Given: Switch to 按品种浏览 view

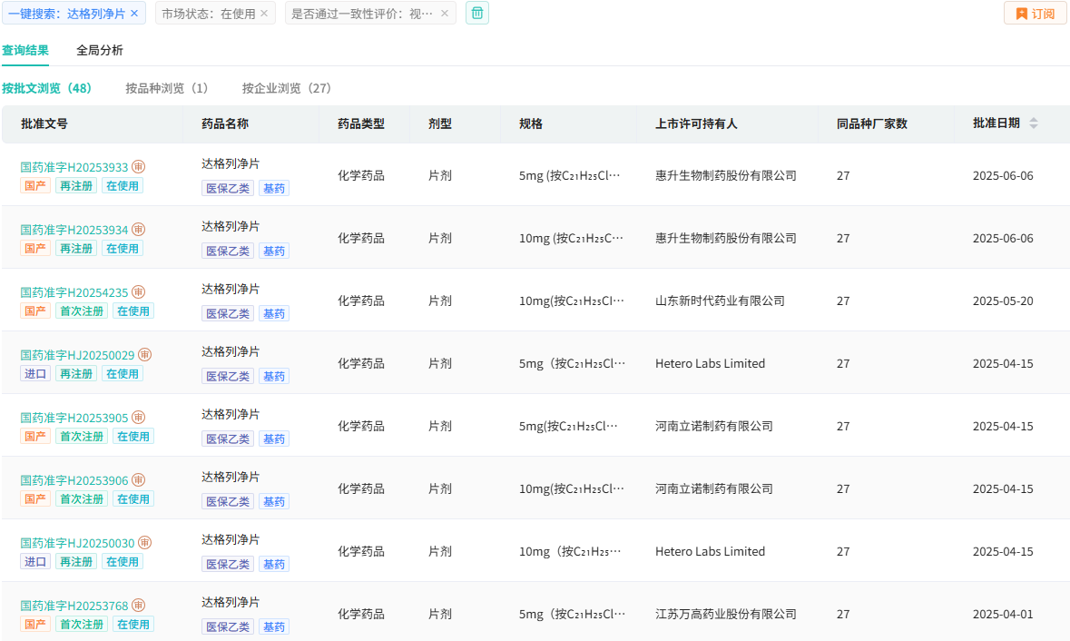Looking at the screenshot, I should point(167,88).
